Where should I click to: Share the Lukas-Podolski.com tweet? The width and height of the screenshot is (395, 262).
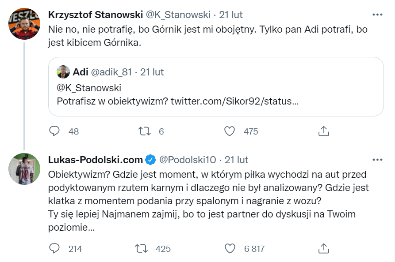click(323, 249)
